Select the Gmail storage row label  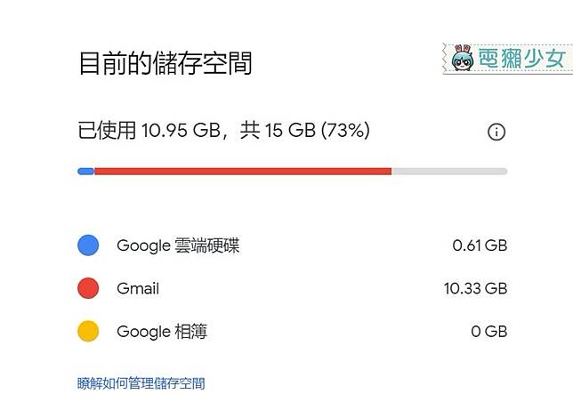(138, 289)
